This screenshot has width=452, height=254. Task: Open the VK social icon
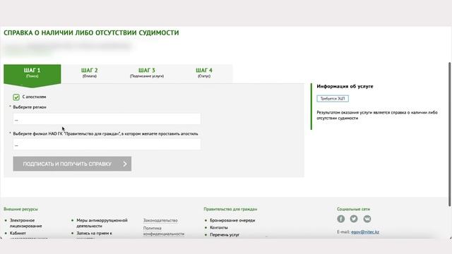[x=367, y=219]
